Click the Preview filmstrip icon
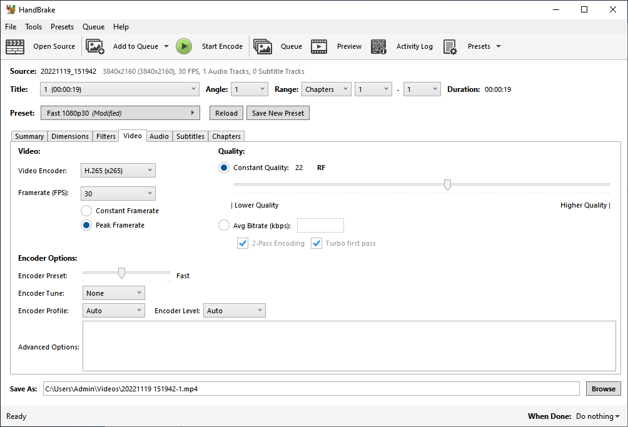 coord(319,46)
